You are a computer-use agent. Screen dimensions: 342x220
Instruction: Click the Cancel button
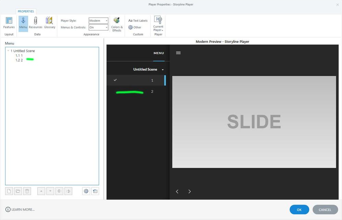[x=325, y=210]
